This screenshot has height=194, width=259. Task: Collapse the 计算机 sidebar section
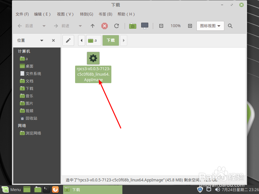click(x=24, y=51)
